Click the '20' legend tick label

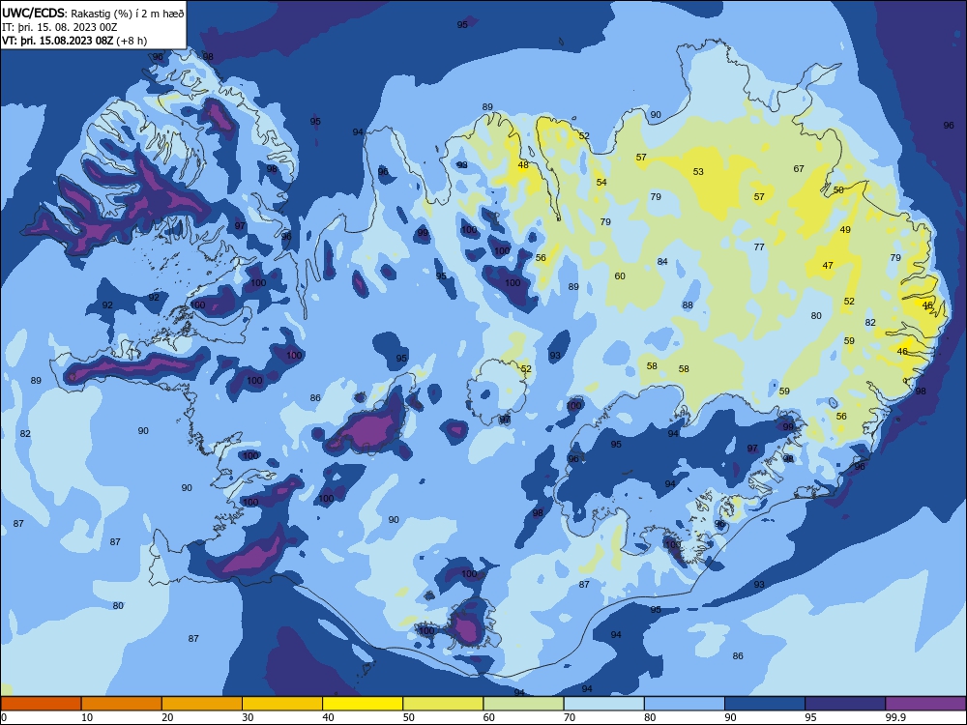167,717
